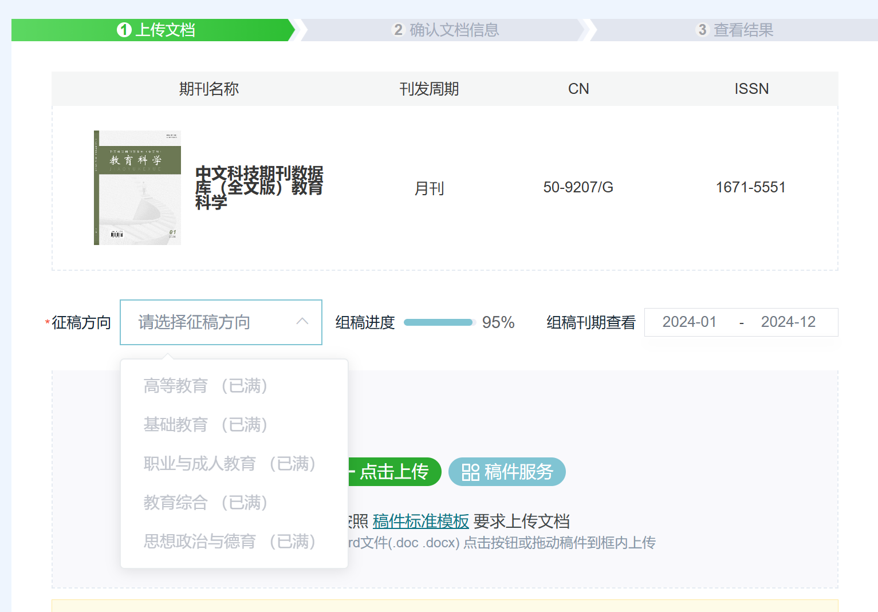Expand the 征稿方向 dropdown box
This screenshot has width=878, height=612.
tap(212, 322)
